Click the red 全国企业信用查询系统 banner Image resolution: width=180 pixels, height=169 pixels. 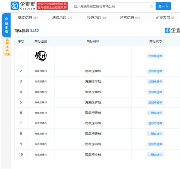52,6
